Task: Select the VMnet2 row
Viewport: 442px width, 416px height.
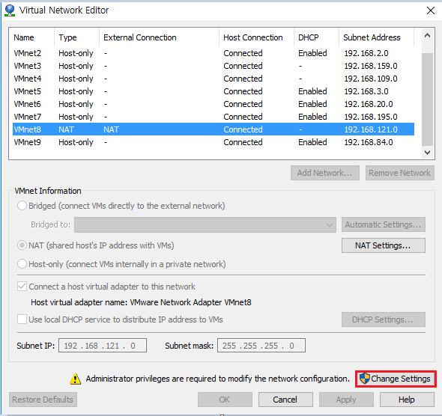Action: [x=214, y=53]
